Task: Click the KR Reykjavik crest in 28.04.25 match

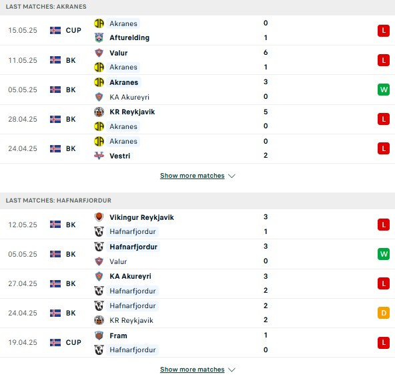Action: (99, 112)
